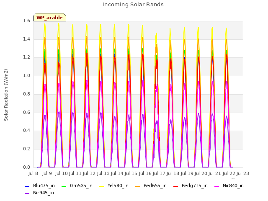Toggle Nir840_in legend entry

[229, 186]
